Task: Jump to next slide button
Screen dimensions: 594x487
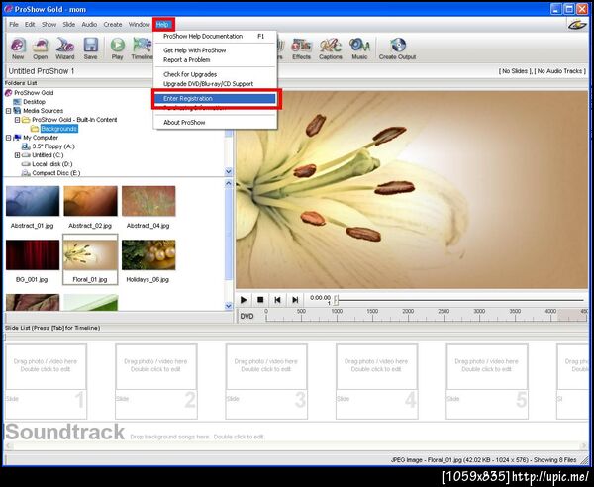Action: pyautogui.click(x=295, y=300)
